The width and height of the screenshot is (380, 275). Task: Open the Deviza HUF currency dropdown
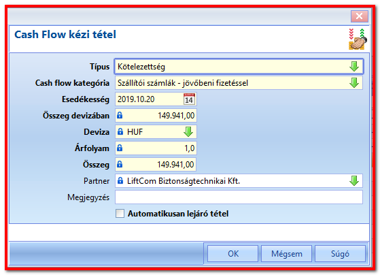click(x=188, y=132)
